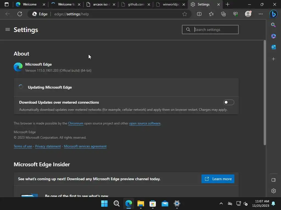
Task: Switch to the arcaos iso tab
Action: coord(101,4)
